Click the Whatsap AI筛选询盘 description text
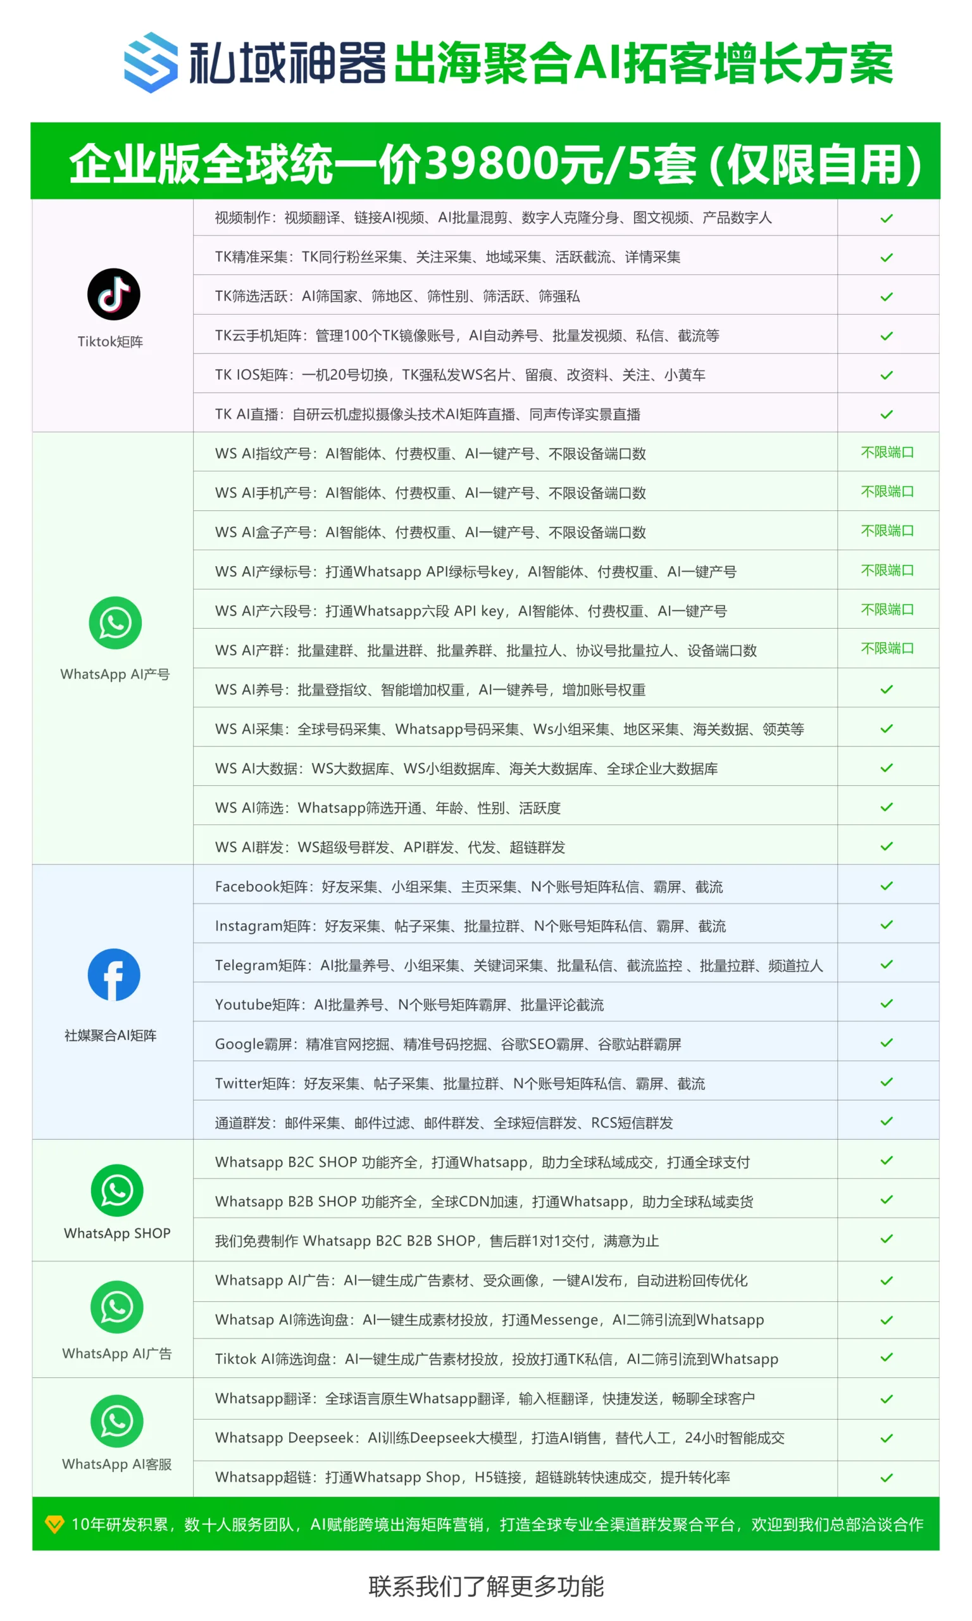This screenshot has height=1621, width=972. (489, 1320)
